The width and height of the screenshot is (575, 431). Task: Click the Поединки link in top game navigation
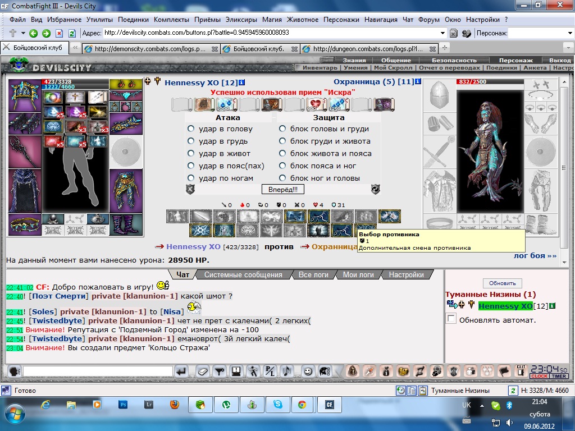tap(501, 67)
